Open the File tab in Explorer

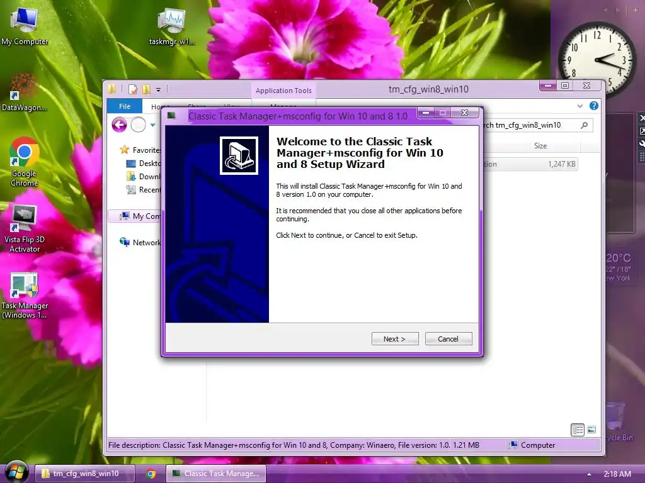pyautogui.click(x=125, y=106)
